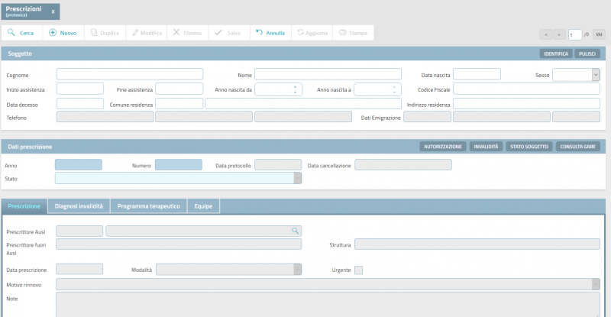611x317 pixels.
Task: Close the Prescrizioni tab with X
Action: tap(53, 11)
